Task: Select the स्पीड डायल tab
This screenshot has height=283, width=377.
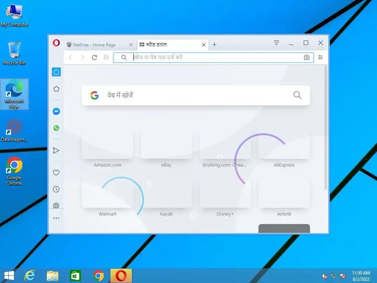Action: (173, 45)
